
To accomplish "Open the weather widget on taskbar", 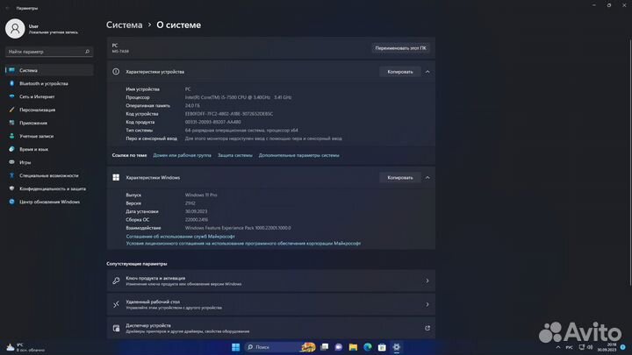I will click(x=25, y=347).
